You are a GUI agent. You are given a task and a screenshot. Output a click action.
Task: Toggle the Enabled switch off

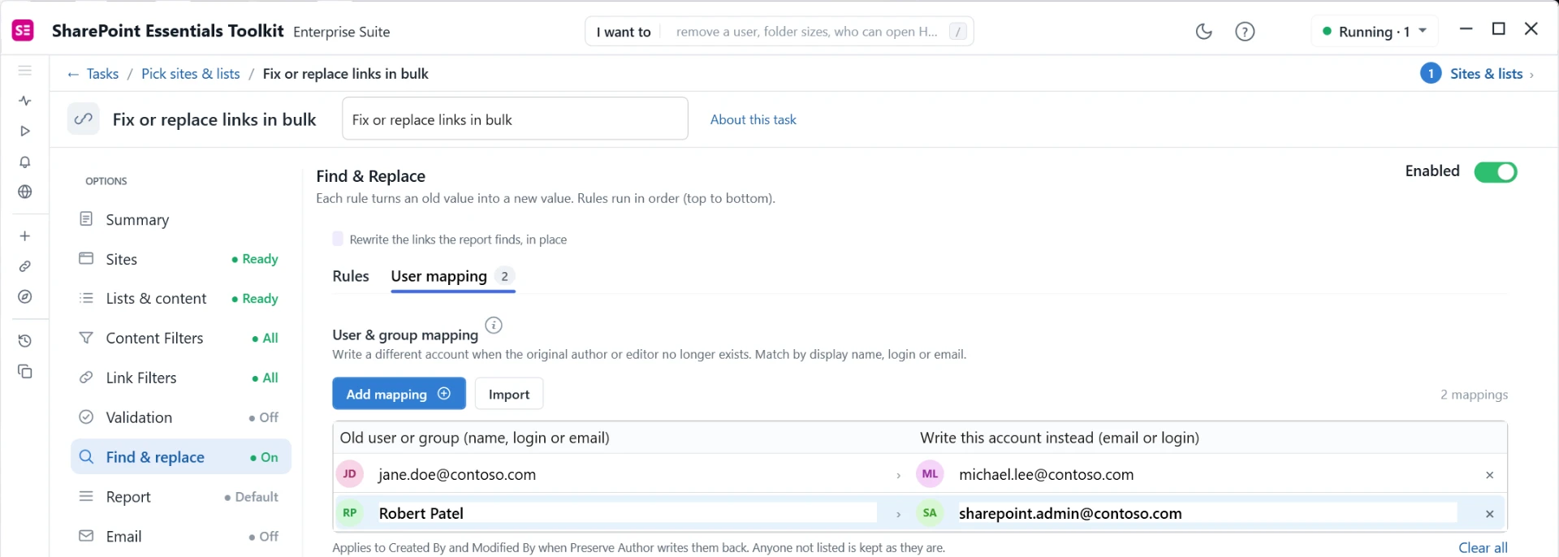click(x=1496, y=171)
